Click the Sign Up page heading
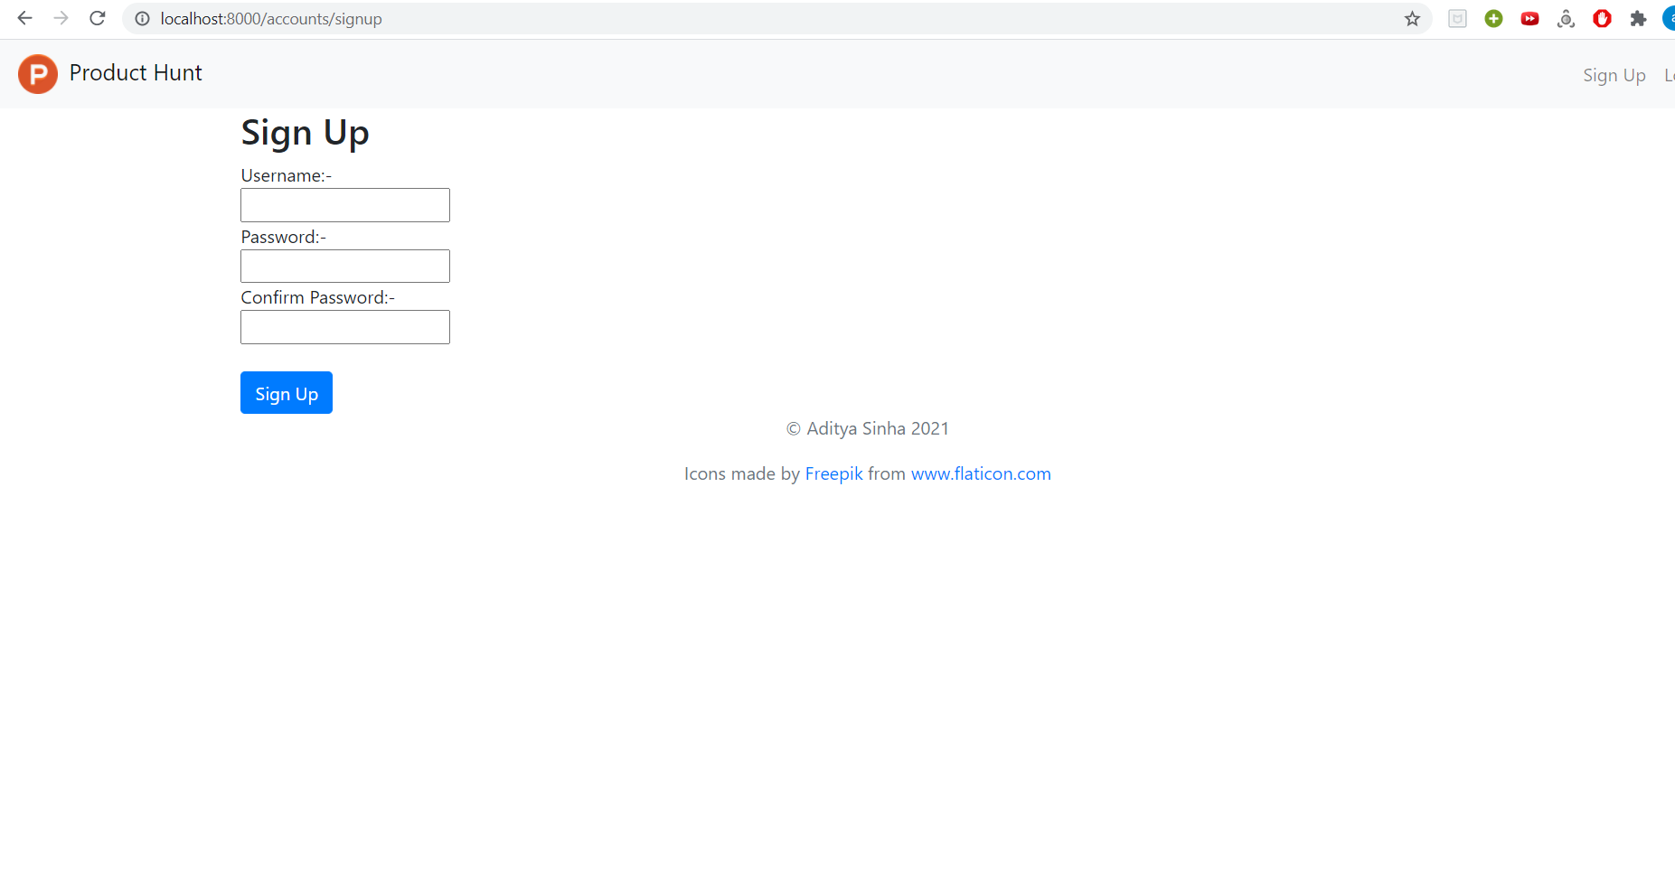This screenshot has height=871, width=1675. [305, 133]
